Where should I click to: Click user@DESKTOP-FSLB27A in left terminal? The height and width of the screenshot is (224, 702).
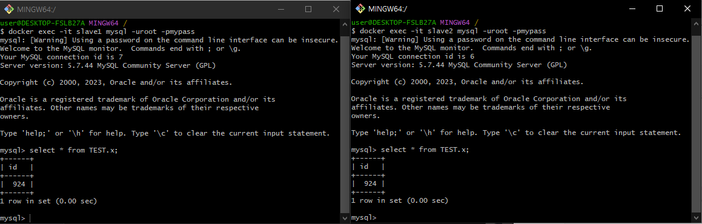[42, 23]
